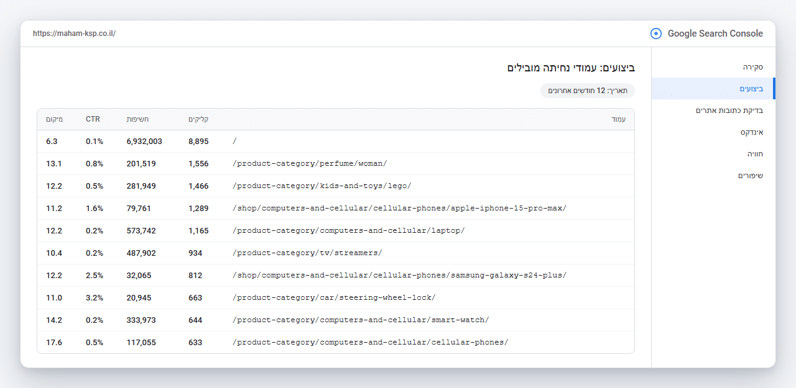The width and height of the screenshot is (796, 388).
Task: Click the Google Search Console logo icon
Action: pos(655,34)
